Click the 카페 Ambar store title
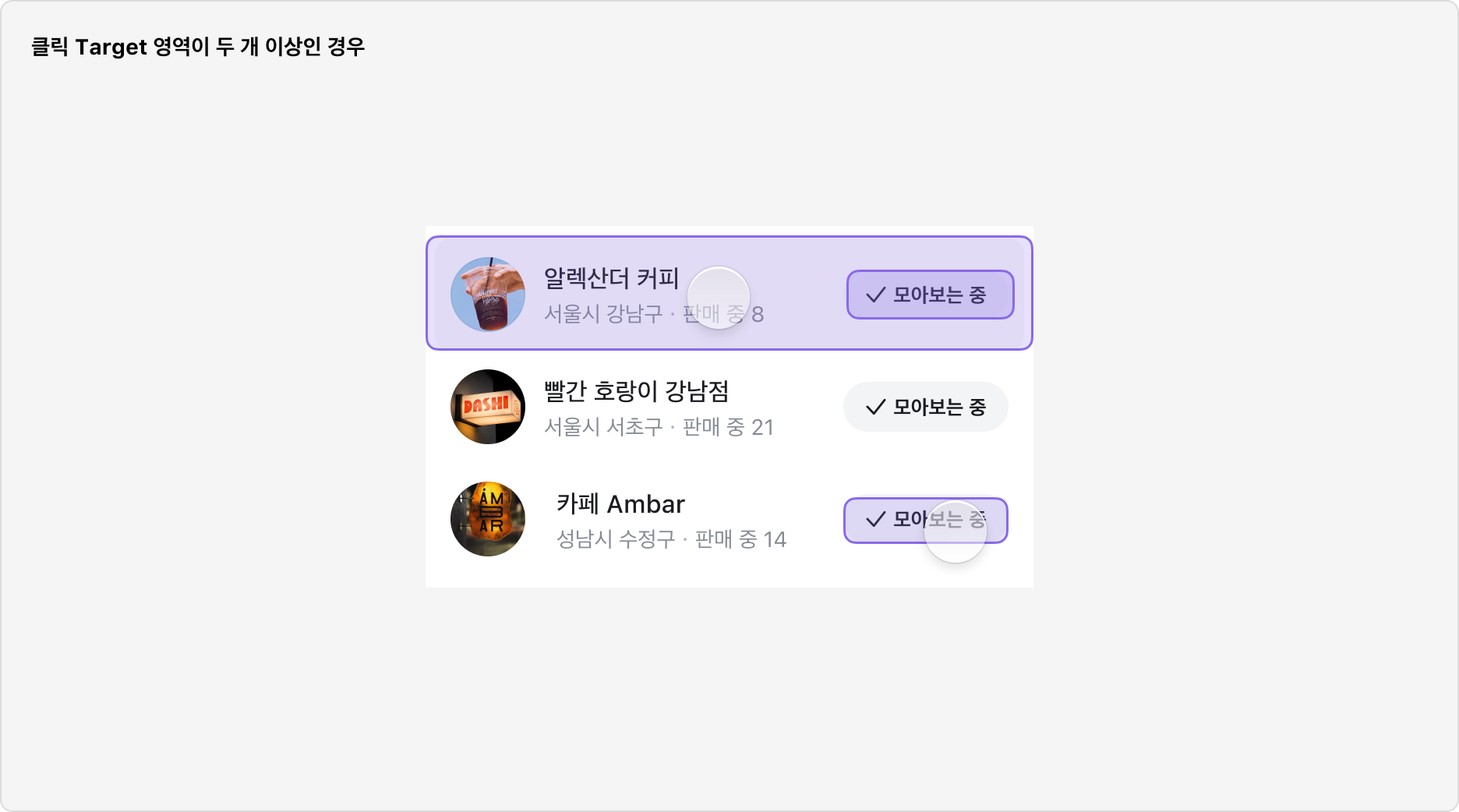 620,504
